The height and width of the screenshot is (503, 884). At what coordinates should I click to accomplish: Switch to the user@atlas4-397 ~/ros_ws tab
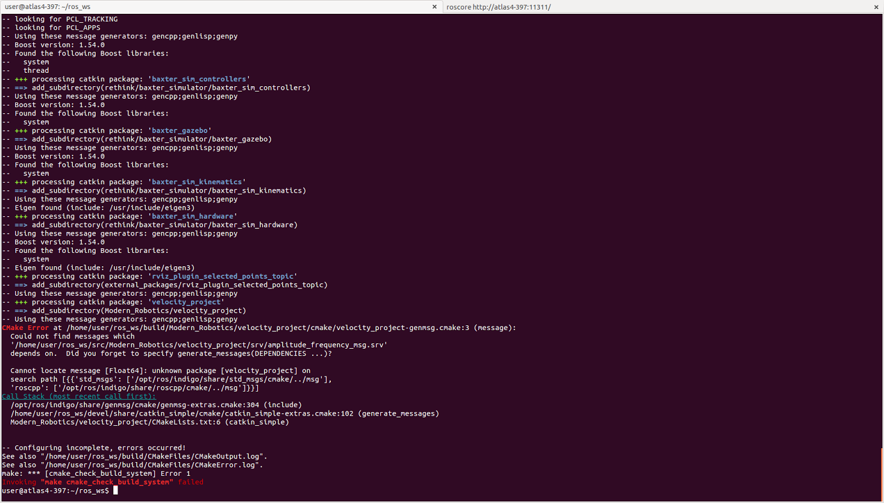[221, 7]
